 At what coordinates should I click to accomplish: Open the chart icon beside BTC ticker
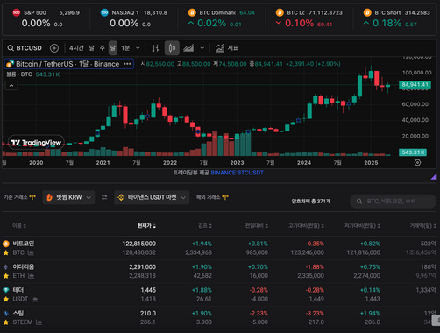pos(31,252)
